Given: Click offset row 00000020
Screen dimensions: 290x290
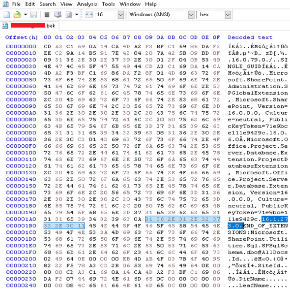Looking at the screenshot, I should (x=21, y=60).
